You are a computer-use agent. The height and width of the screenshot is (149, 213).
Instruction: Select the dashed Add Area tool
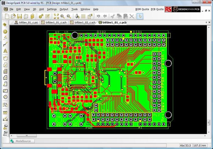(5, 65)
